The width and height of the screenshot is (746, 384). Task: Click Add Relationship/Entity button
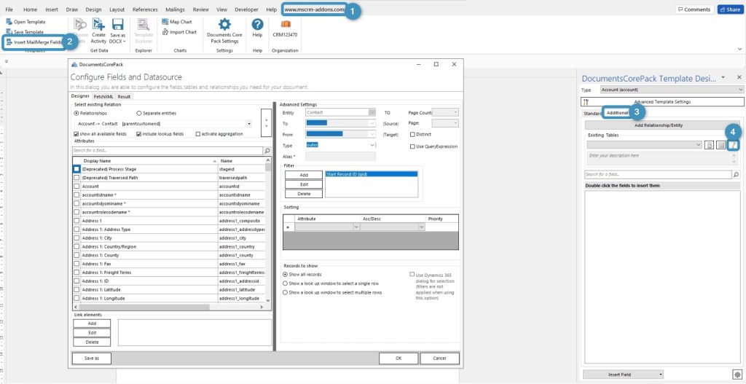click(661, 125)
